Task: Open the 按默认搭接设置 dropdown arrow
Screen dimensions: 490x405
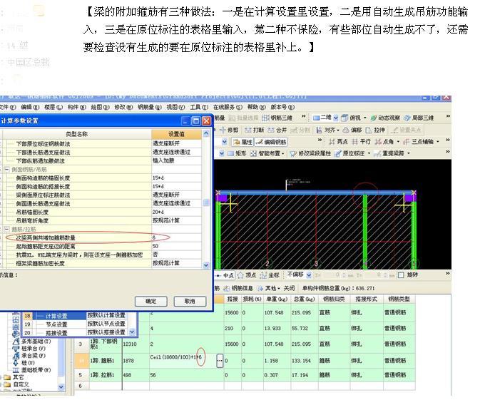Action: pos(132,332)
